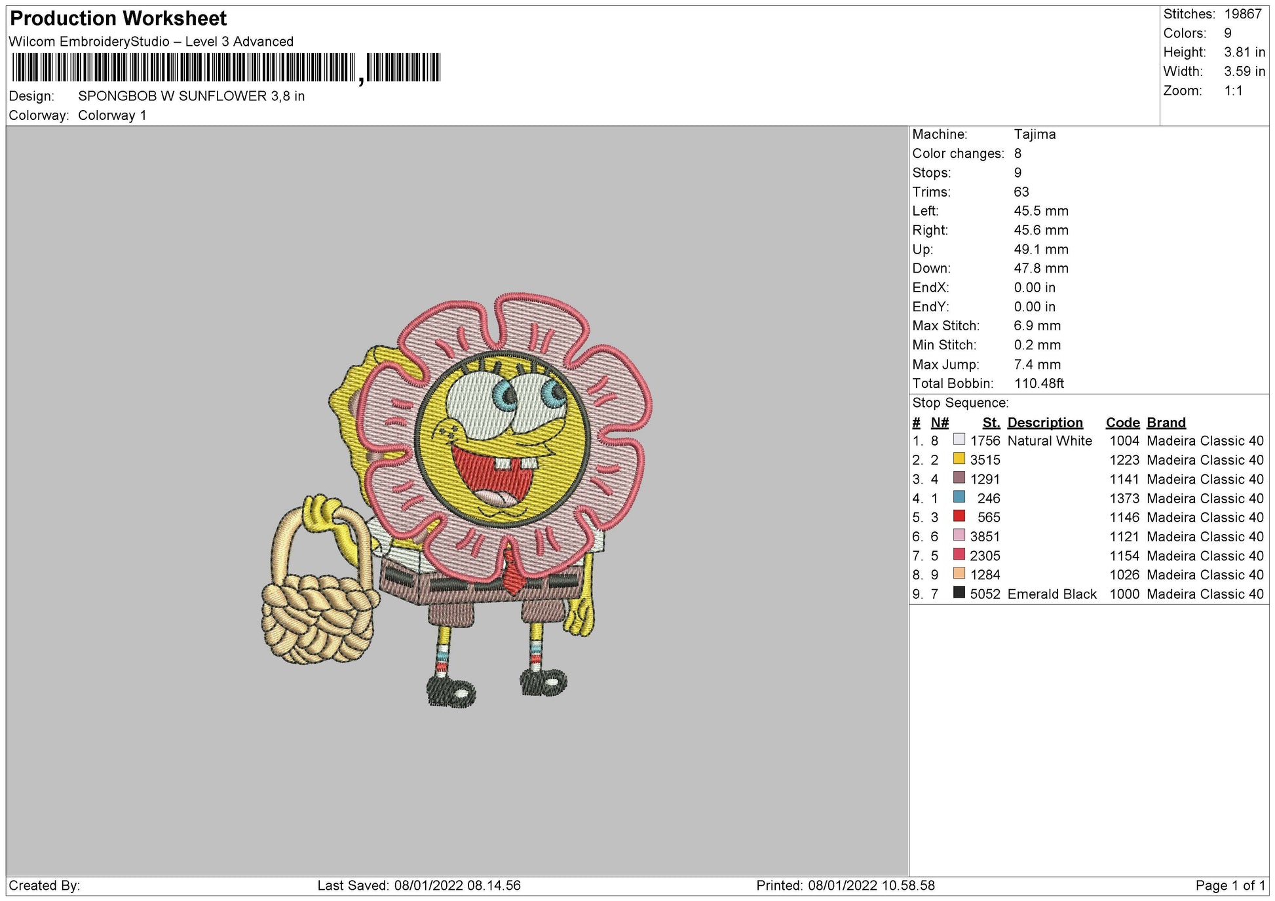Click stitch count '2305' in row 7
Viewport: 1275px width, 901px height.
pos(985,556)
